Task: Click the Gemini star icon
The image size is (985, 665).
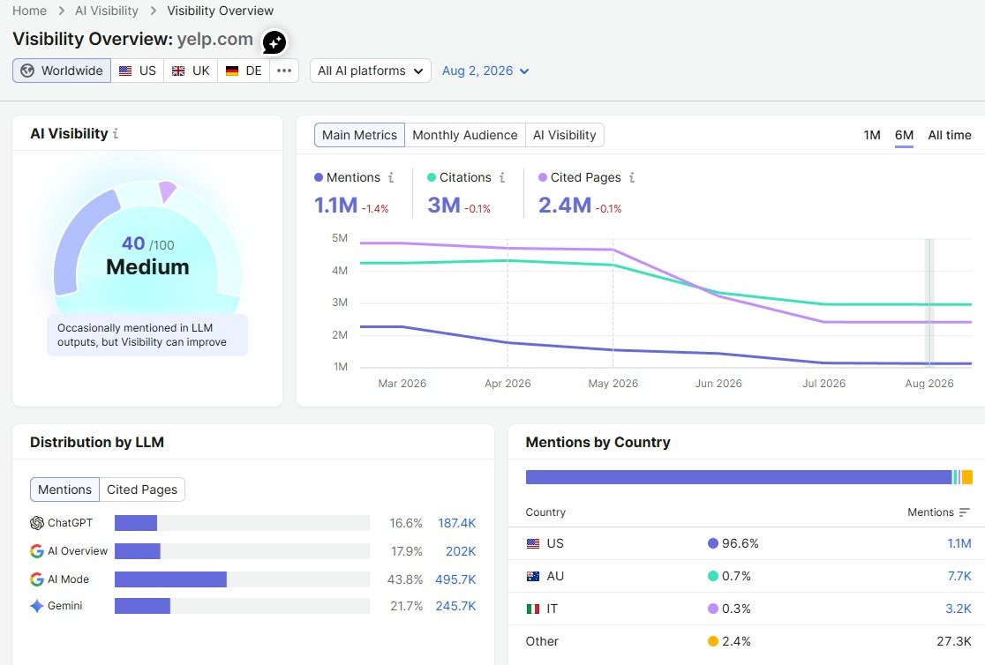Action: pos(37,606)
